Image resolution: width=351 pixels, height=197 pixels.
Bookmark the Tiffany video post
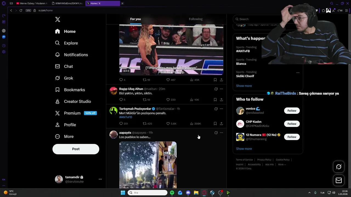point(215,80)
